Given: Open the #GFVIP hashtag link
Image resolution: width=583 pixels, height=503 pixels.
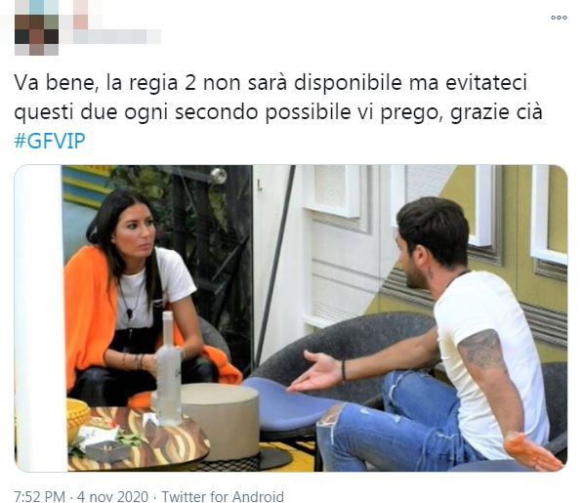Looking at the screenshot, I should (50, 141).
